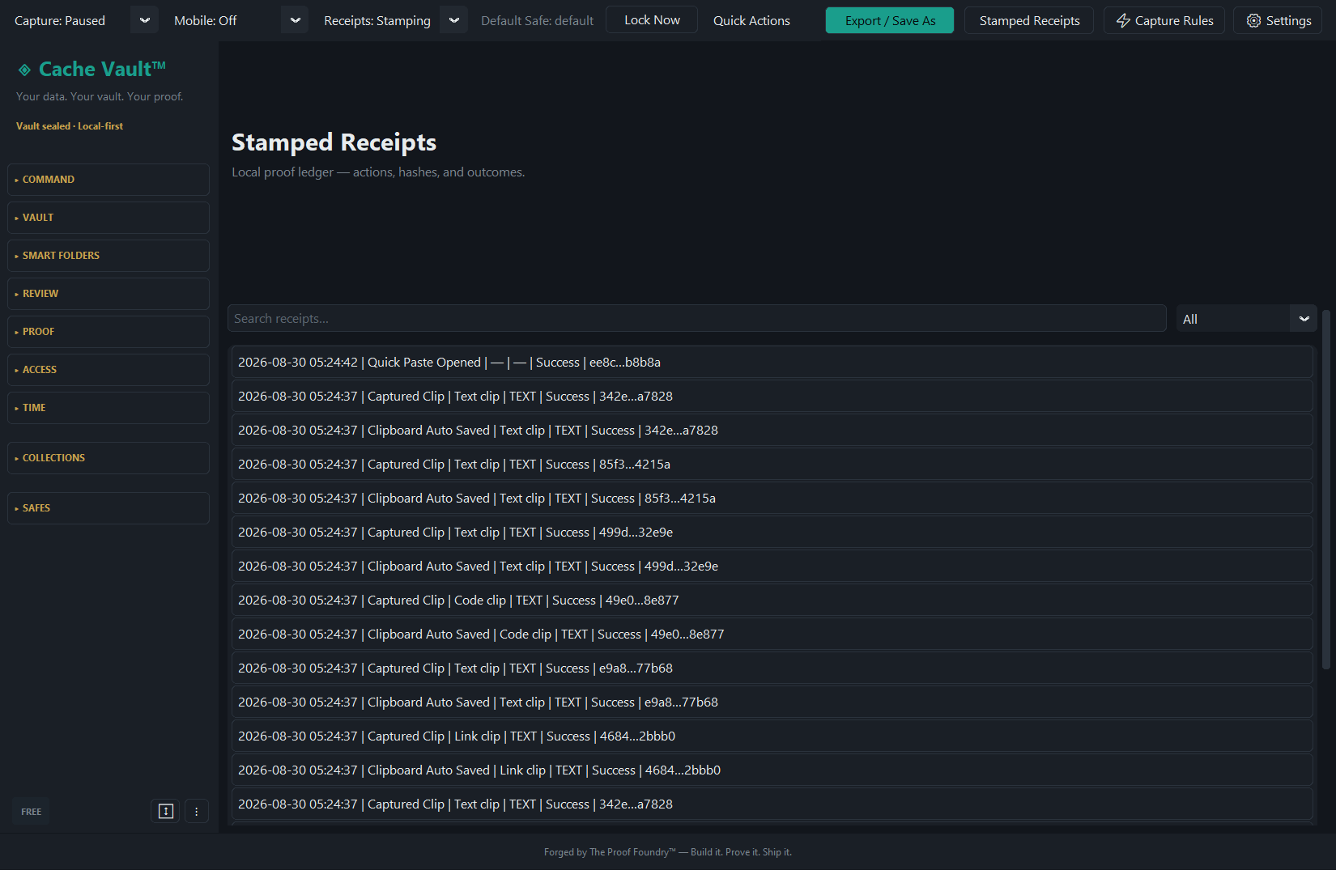Select Clipboard Auto Saved e9a8...77b68 row
The image size is (1336, 870).
[772, 702]
